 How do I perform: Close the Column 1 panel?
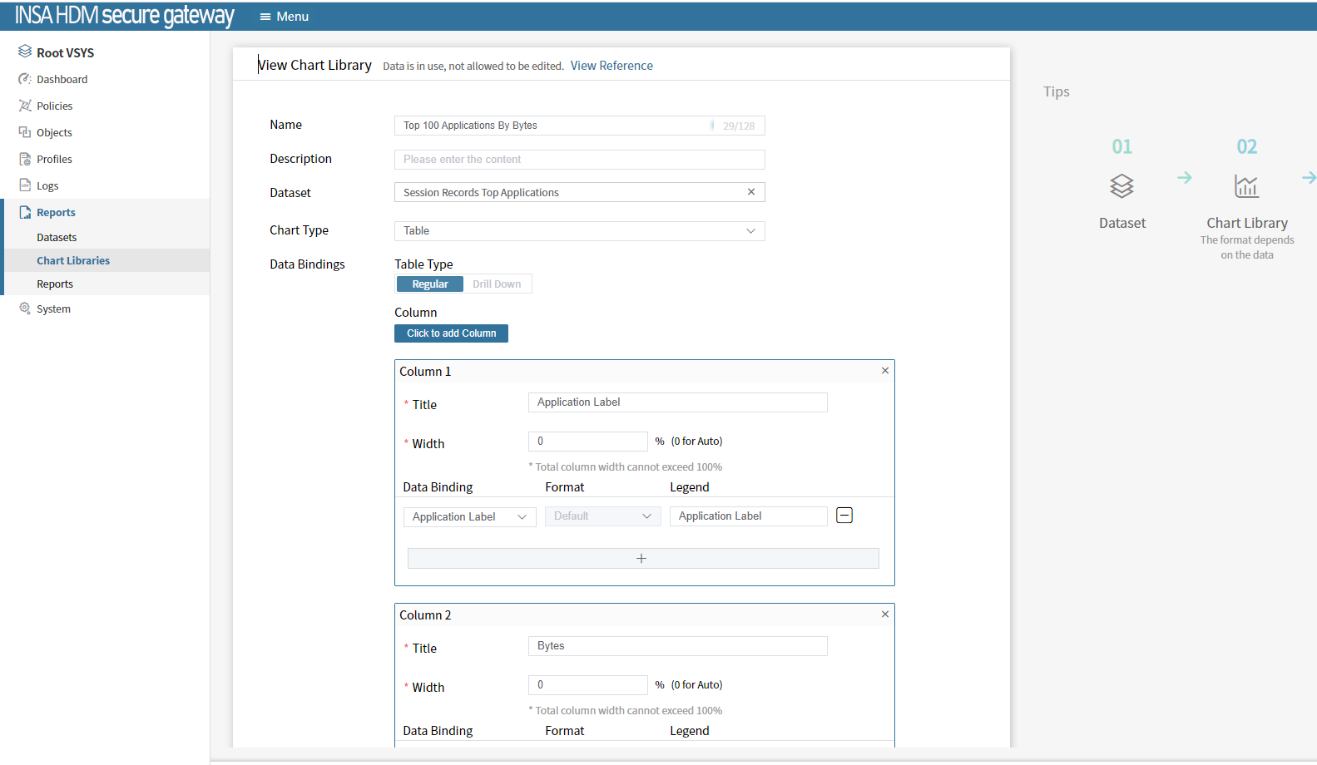pyautogui.click(x=884, y=371)
